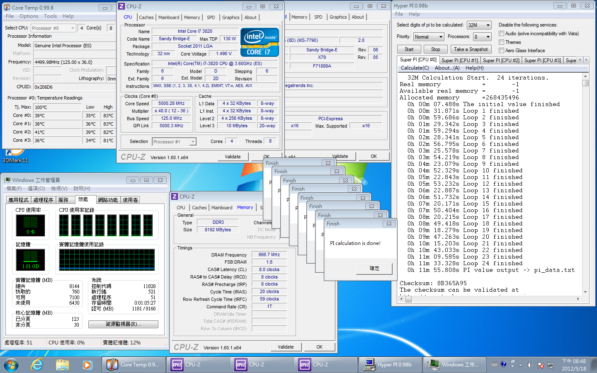Open the About...(A) menu in Super PI
The width and height of the screenshot is (597, 373).
[x=447, y=68]
